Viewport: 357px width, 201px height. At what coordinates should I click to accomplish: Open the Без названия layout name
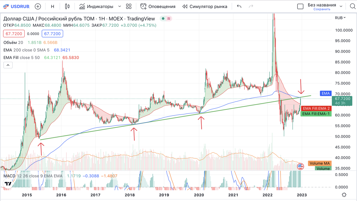pyautogui.click(x=322, y=5)
